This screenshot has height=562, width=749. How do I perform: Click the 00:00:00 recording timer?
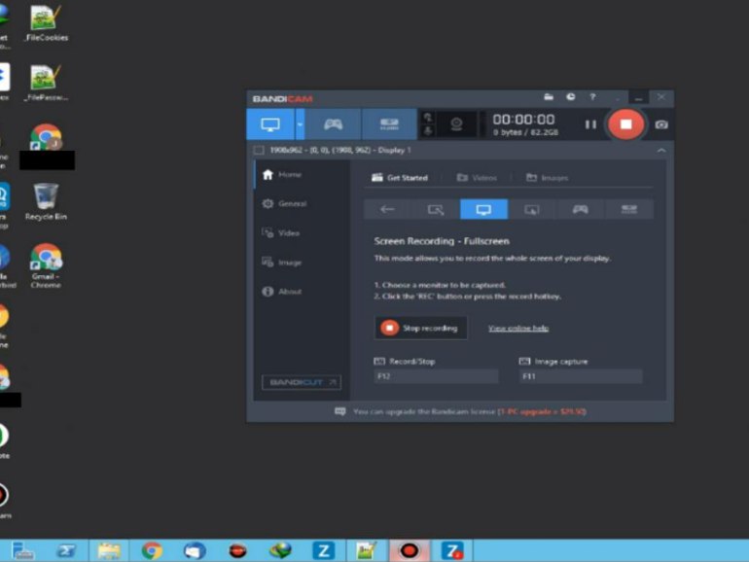click(x=523, y=120)
